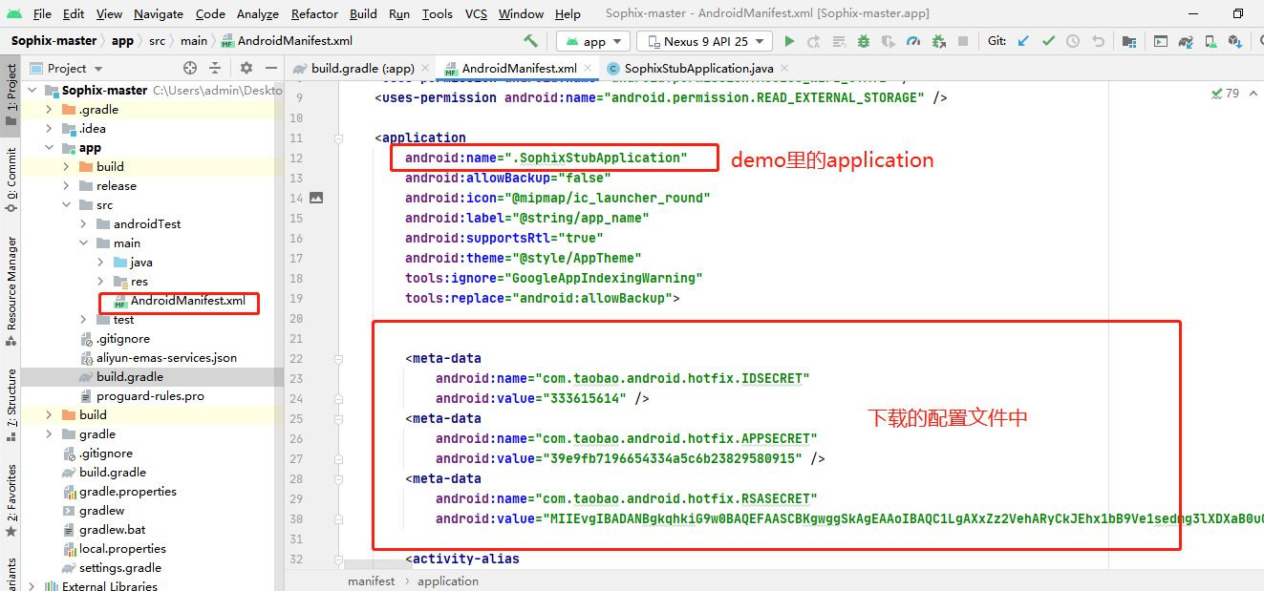Image resolution: width=1264 pixels, height=591 pixels.
Task: Select AndroidManifest.xml in project tree
Action: (x=188, y=300)
